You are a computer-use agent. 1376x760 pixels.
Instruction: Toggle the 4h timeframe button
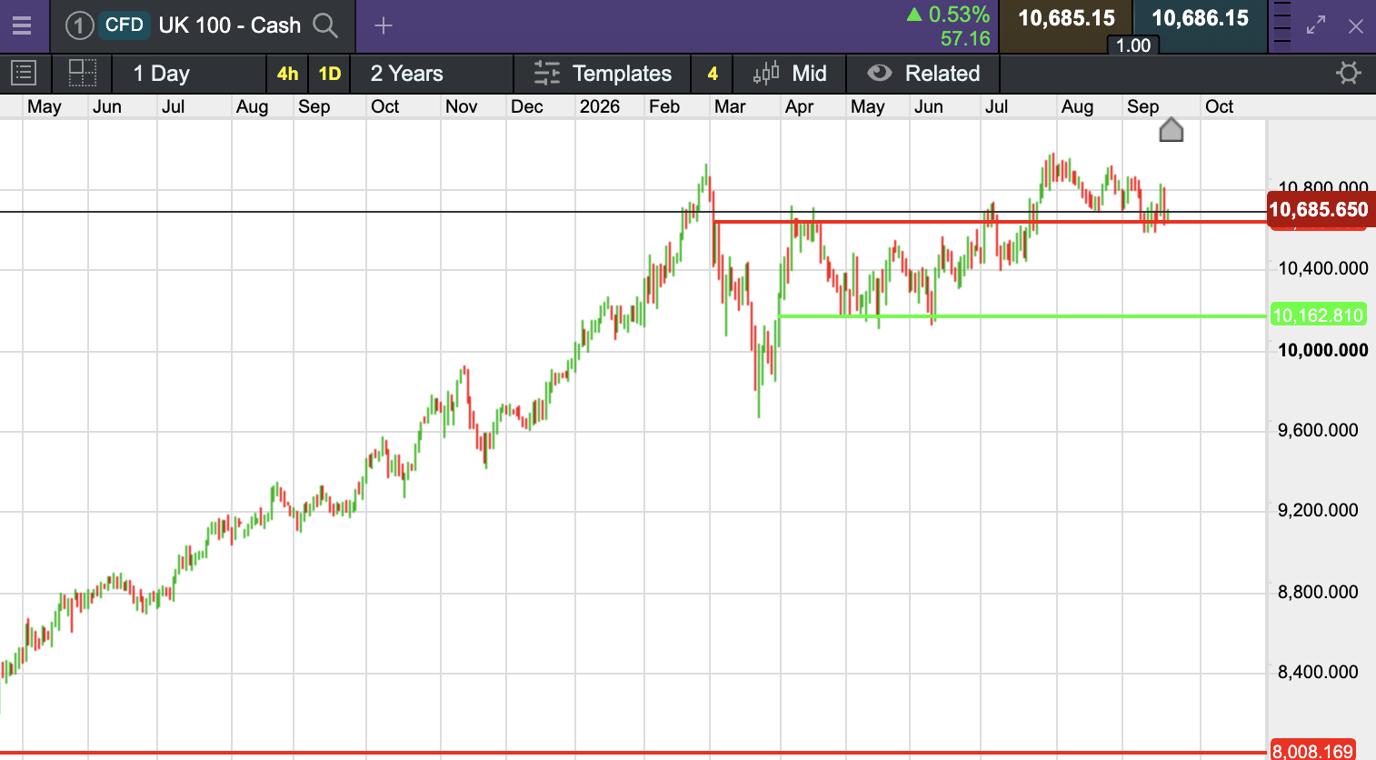[x=287, y=74]
